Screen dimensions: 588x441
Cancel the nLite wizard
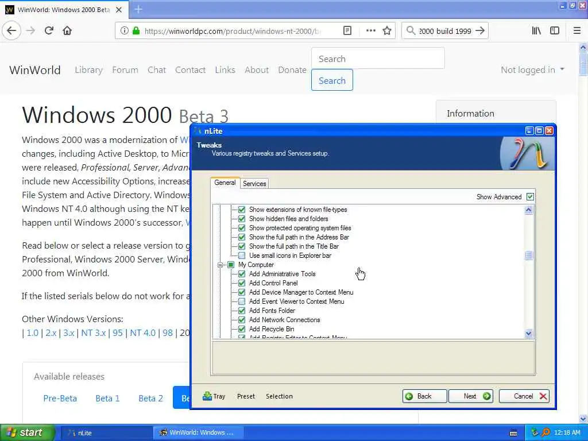pyautogui.click(x=524, y=396)
